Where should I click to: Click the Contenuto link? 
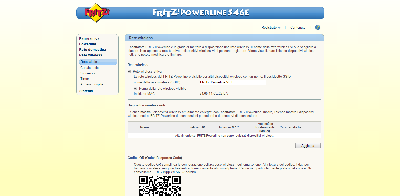[298, 28]
